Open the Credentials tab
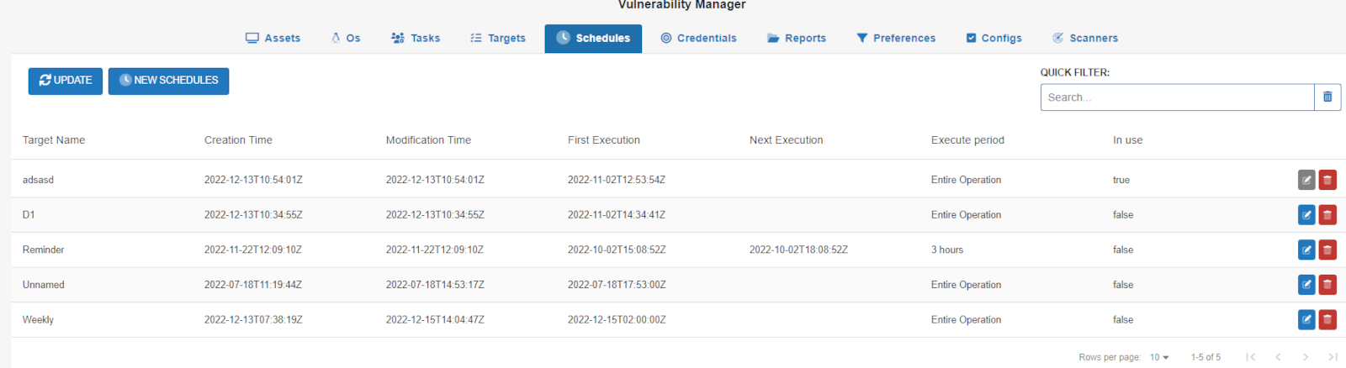This screenshot has width=1346, height=368. [x=698, y=38]
